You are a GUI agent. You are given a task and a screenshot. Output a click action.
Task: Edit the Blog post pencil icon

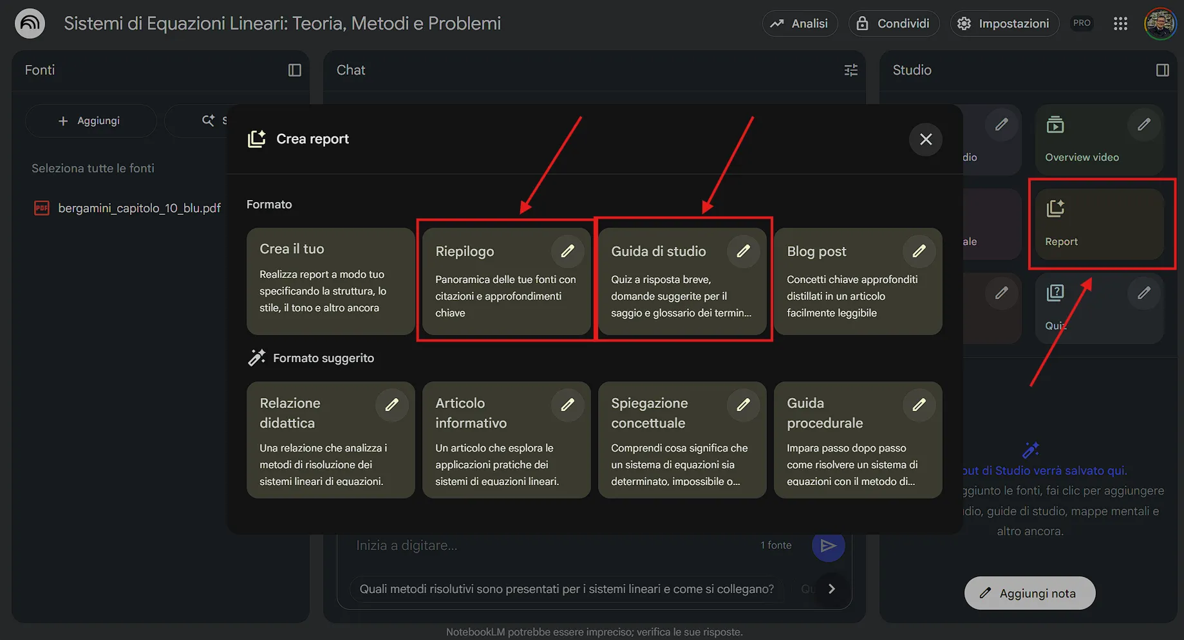919,251
